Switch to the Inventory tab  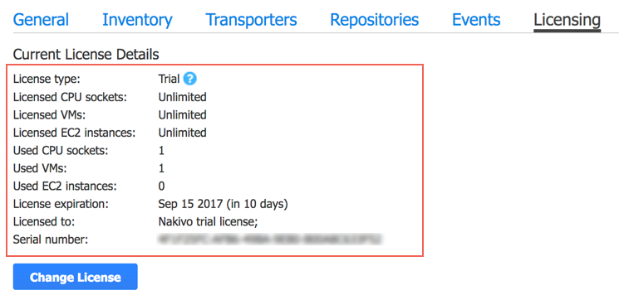coord(137,20)
